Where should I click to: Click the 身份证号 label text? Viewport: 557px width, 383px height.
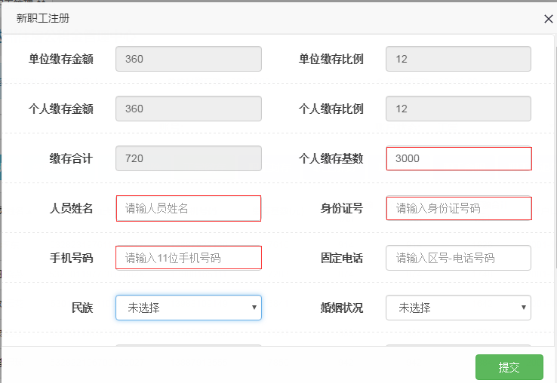[x=341, y=209]
